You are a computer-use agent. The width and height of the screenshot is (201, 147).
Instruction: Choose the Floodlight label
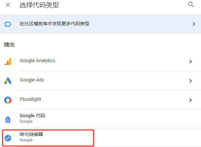(x=30, y=99)
